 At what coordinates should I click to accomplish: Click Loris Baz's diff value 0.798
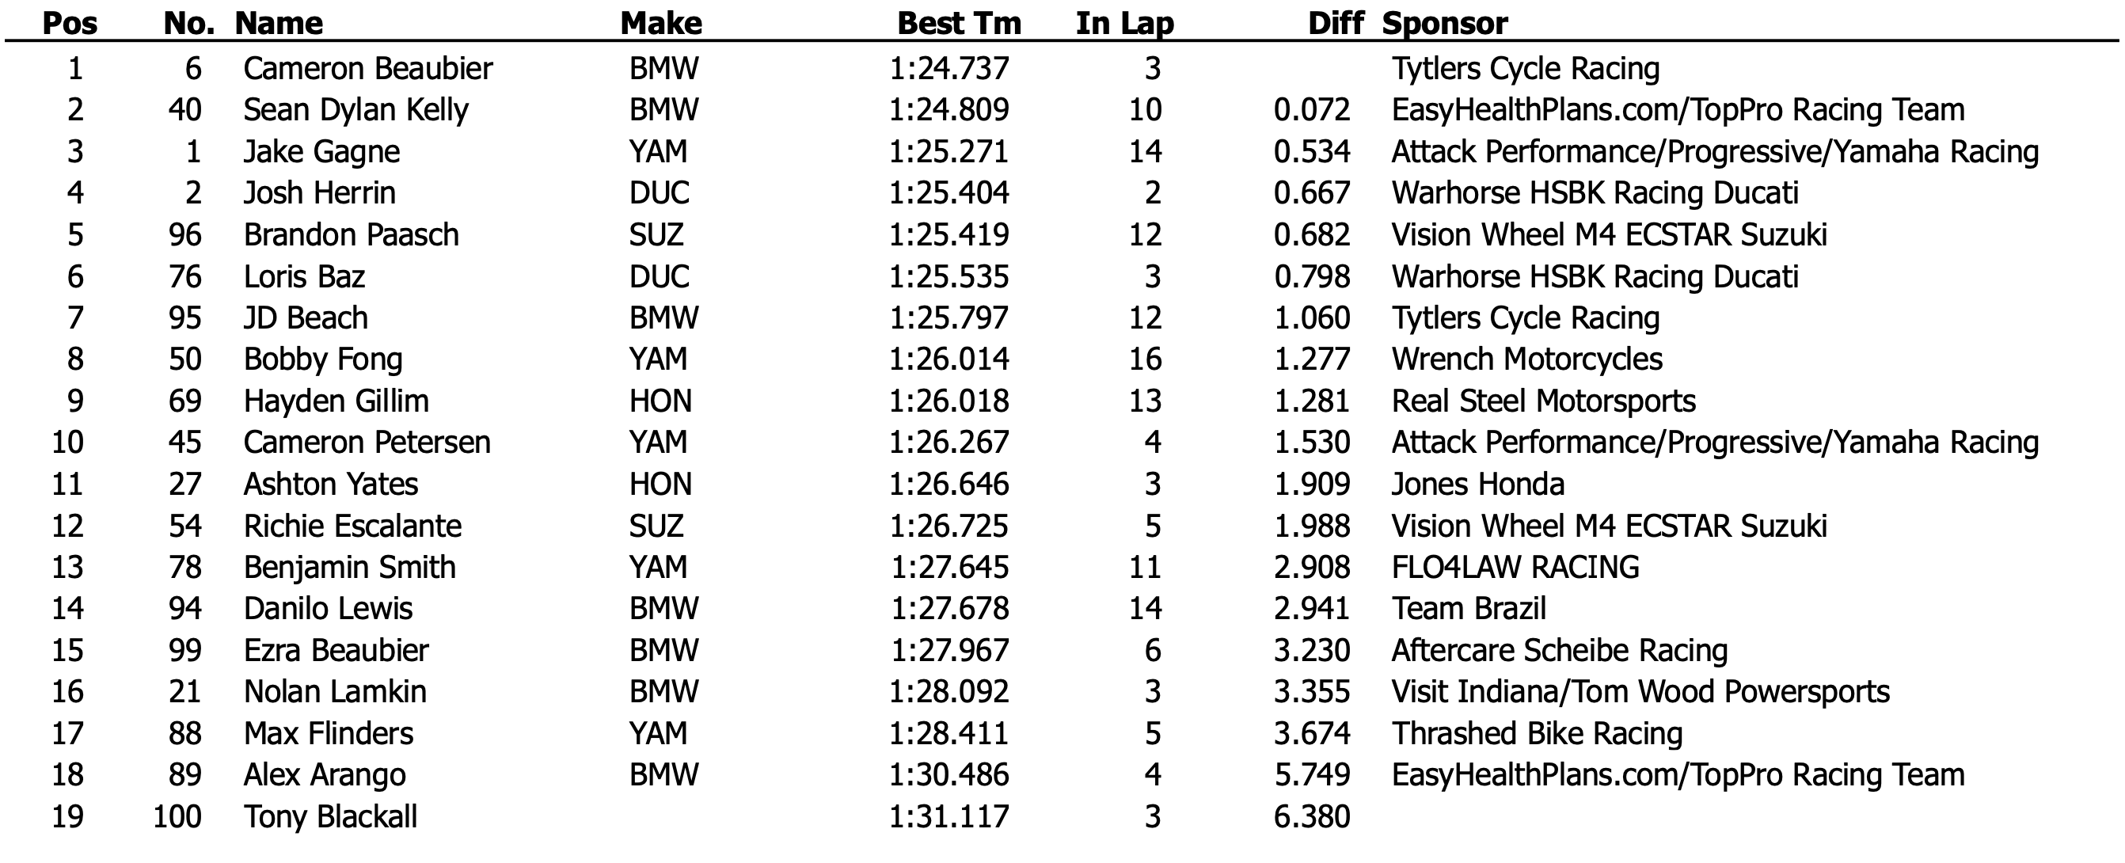pyautogui.click(x=1312, y=276)
